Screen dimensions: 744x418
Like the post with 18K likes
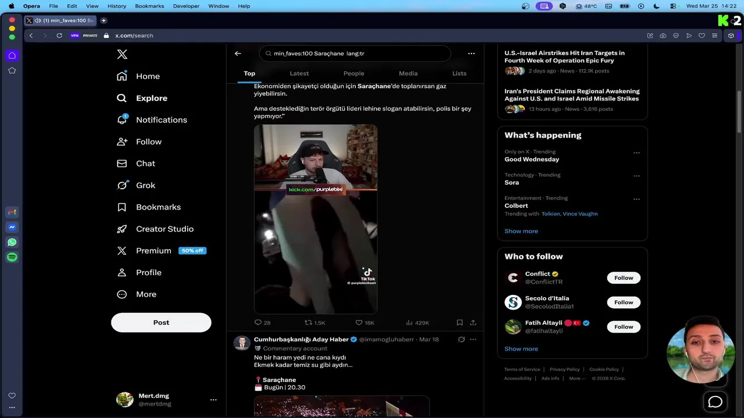point(364,323)
